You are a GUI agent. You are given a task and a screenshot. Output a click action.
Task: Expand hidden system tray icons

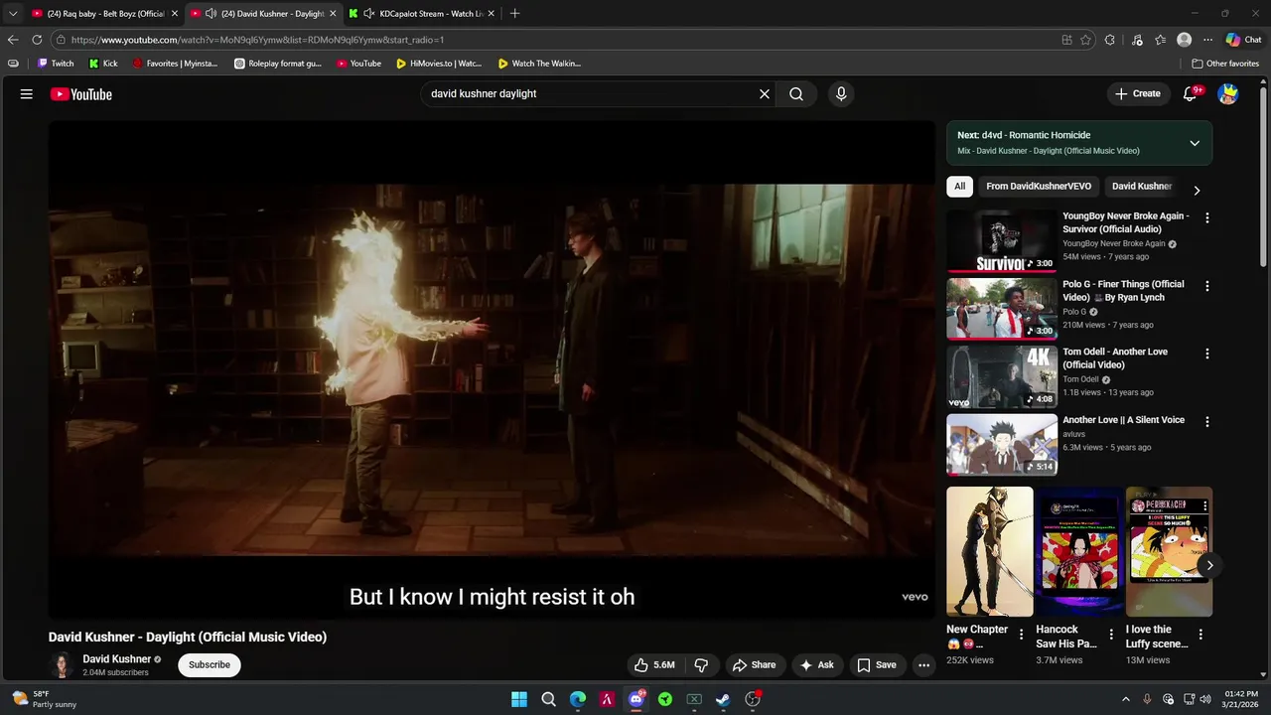pyautogui.click(x=1125, y=699)
